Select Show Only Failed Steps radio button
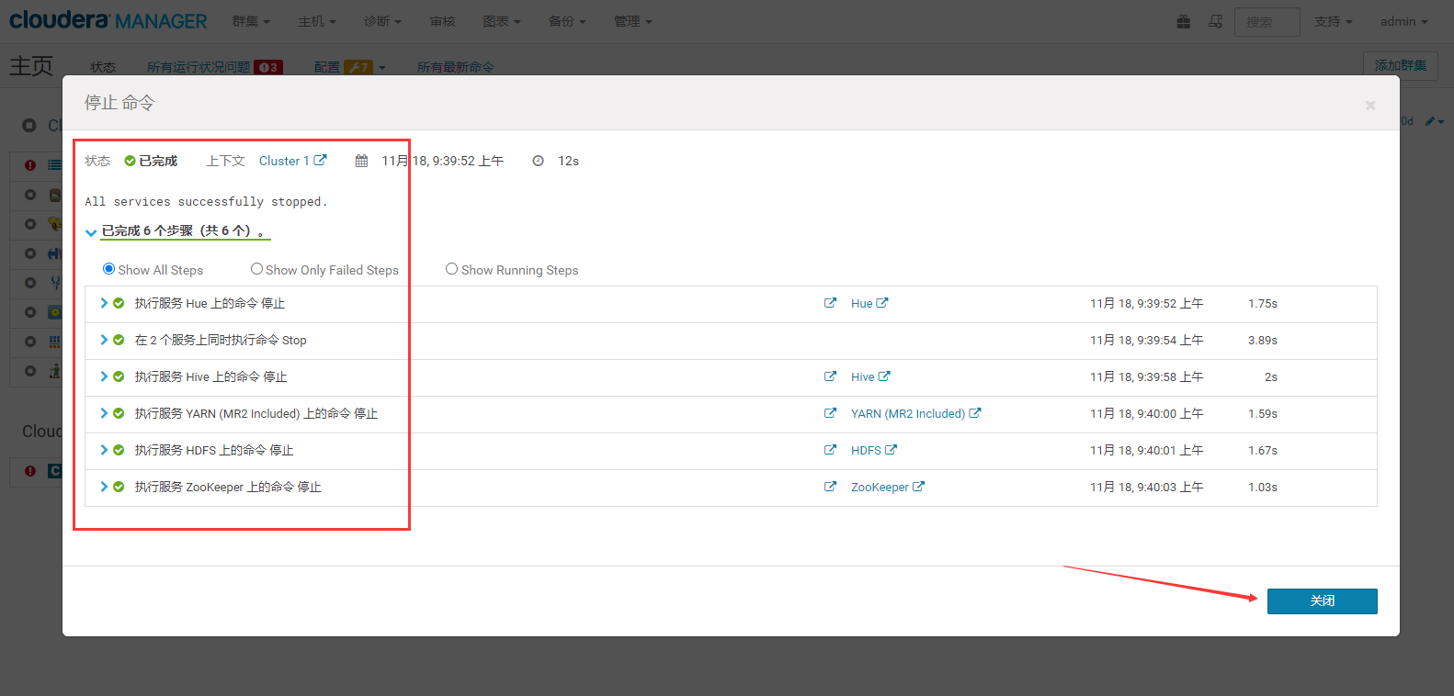This screenshot has width=1454, height=696. pos(256,269)
